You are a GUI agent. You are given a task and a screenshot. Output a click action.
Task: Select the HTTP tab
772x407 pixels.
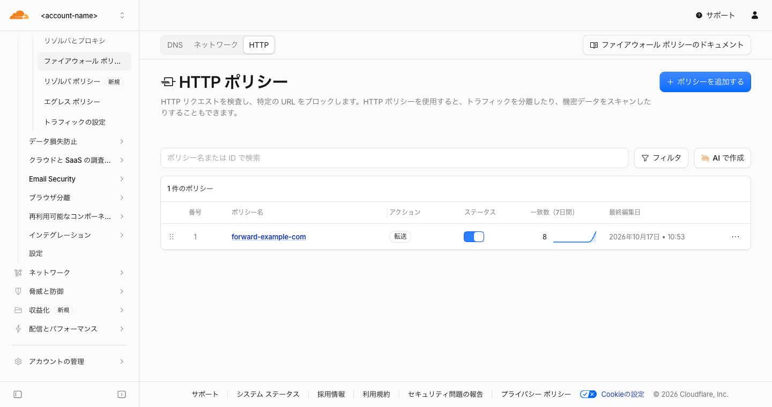259,45
